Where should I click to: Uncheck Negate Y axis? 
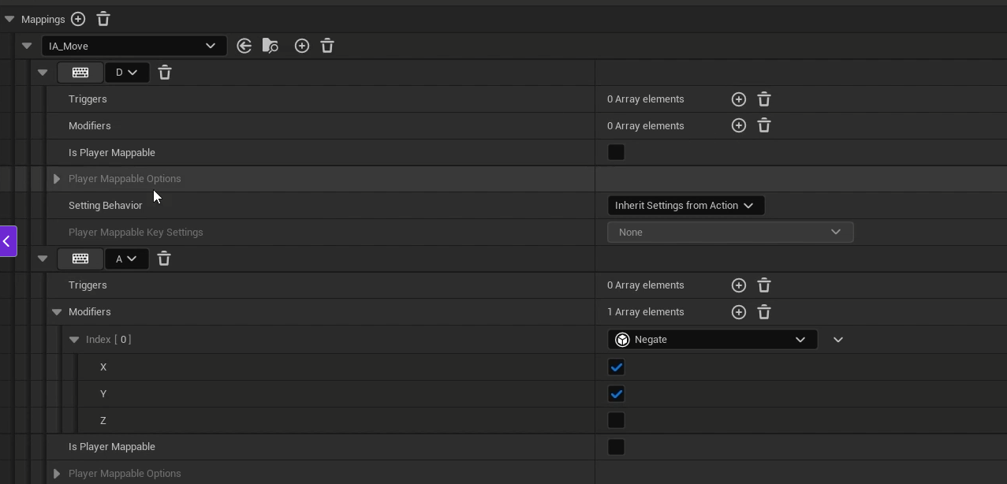click(617, 393)
